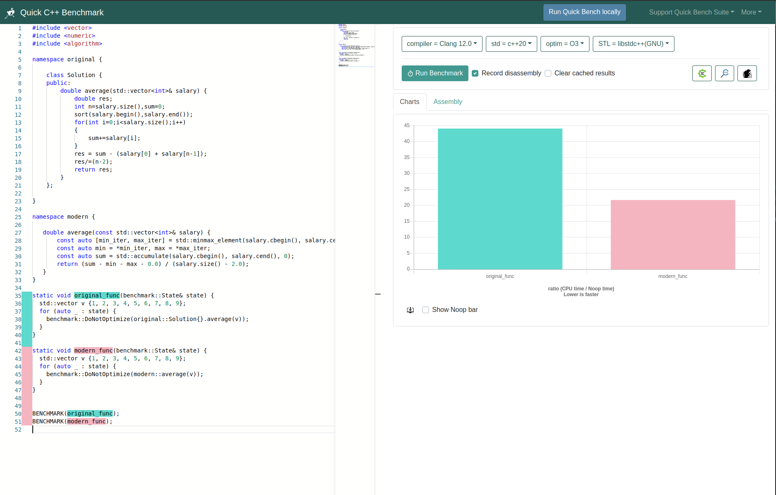Click the 'return res;' line

[93, 169]
